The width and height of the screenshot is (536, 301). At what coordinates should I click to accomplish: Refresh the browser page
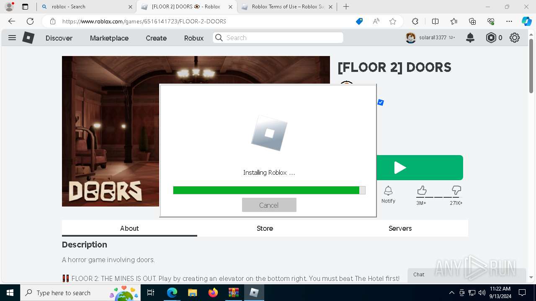30,21
